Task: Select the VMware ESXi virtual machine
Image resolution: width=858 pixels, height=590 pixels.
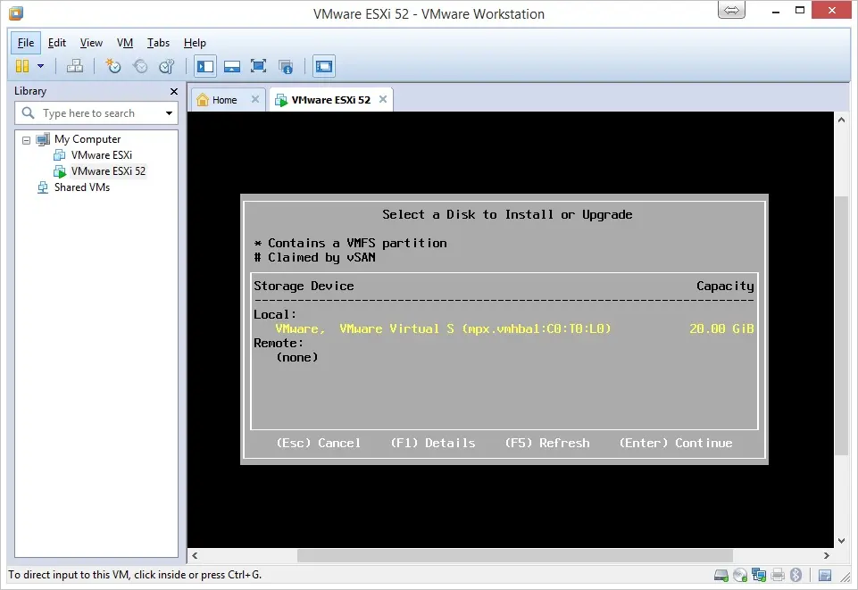Action: click(101, 154)
